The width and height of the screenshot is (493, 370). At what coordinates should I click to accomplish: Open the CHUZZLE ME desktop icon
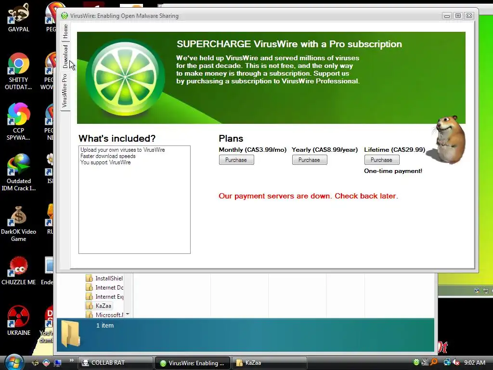(x=19, y=271)
